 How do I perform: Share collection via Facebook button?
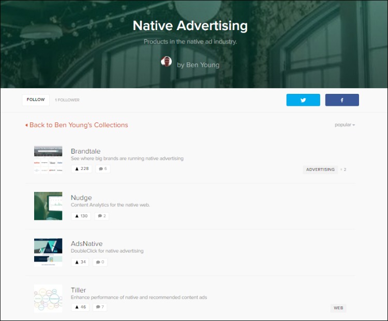click(x=342, y=100)
